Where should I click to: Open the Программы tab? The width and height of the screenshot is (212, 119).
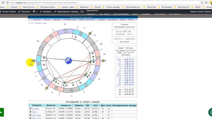[113, 20]
